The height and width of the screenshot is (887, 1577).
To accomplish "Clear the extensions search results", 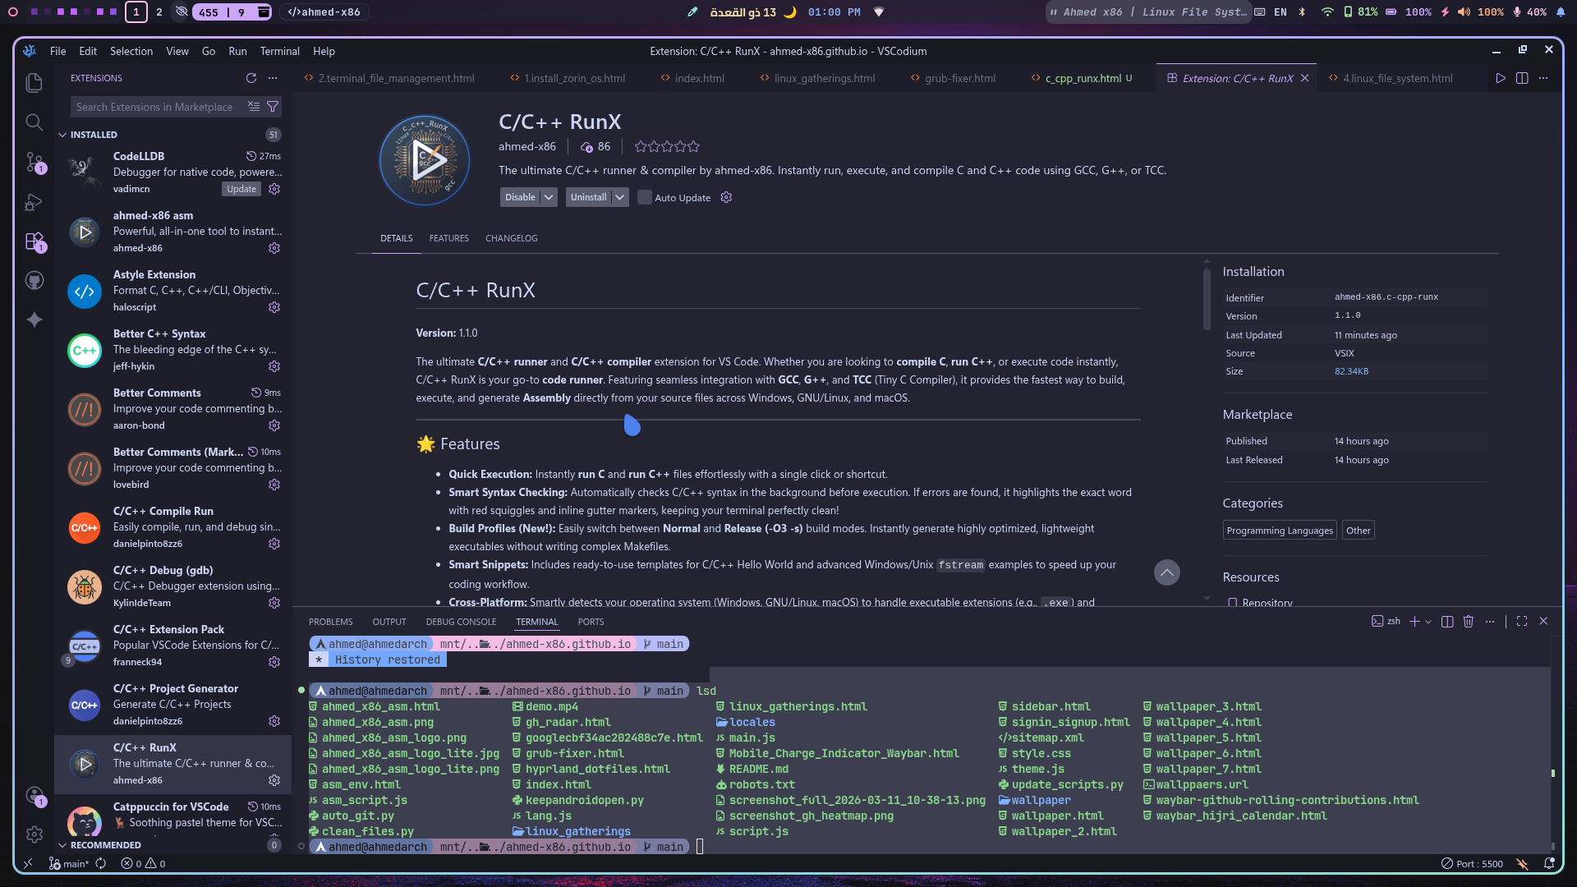I will tap(254, 107).
